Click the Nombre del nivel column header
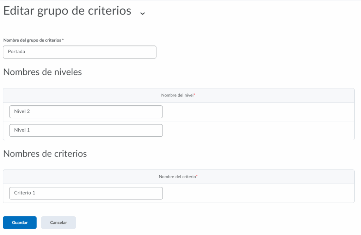Viewport: 361px width, 235px height. coord(177,95)
